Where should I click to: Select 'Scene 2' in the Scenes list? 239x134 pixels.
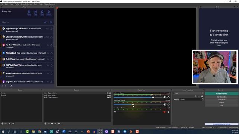21,95
